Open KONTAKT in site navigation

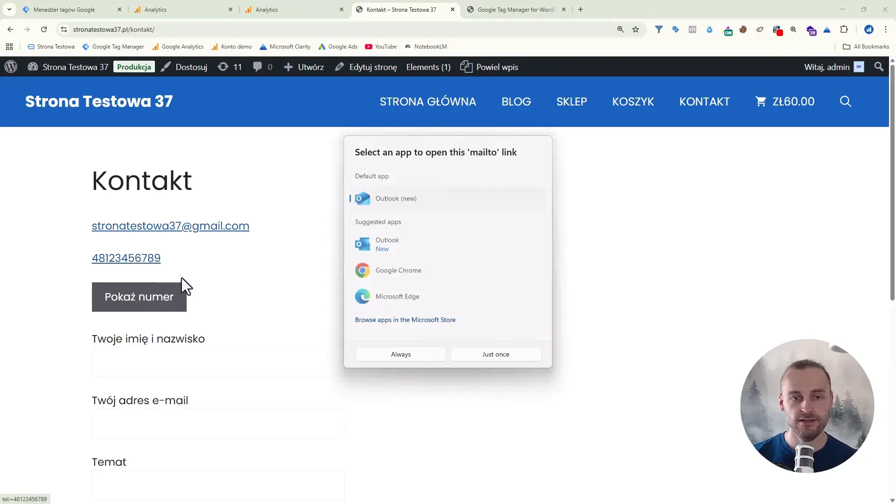704,101
